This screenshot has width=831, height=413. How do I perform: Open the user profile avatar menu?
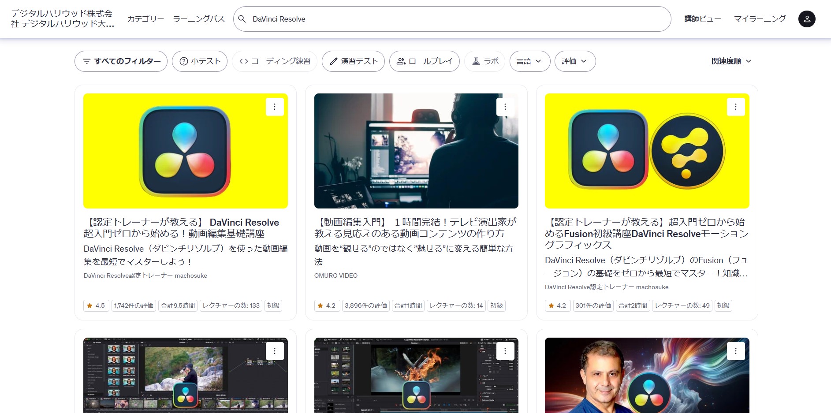pyautogui.click(x=806, y=19)
